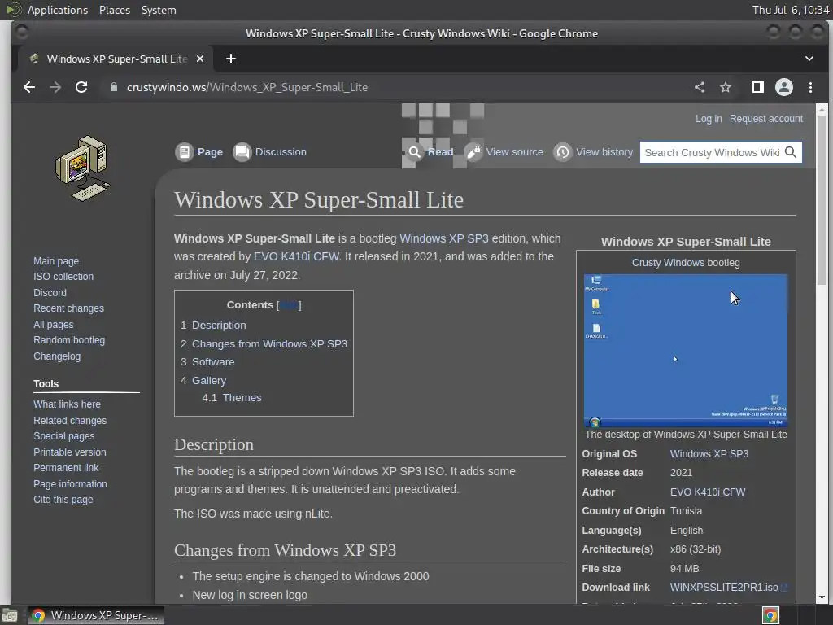The height and width of the screenshot is (625, 833).
Task: Click the Page tab icon
Action: [x=185, y=152]
